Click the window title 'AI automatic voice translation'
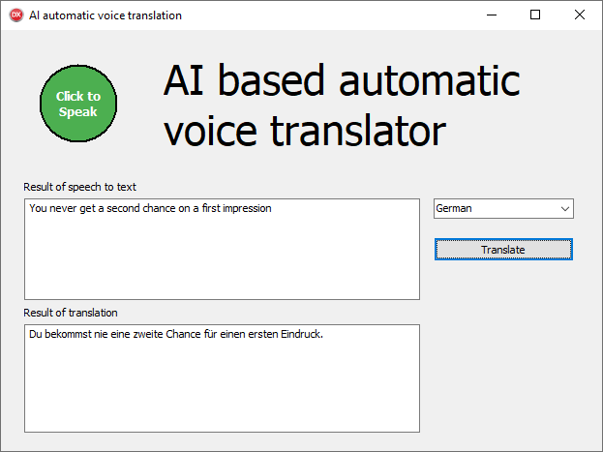603x452 pixels. click(x=105, y=15)
